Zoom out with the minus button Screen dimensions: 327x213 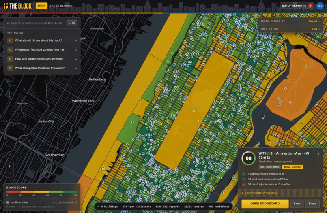(10, 173)
